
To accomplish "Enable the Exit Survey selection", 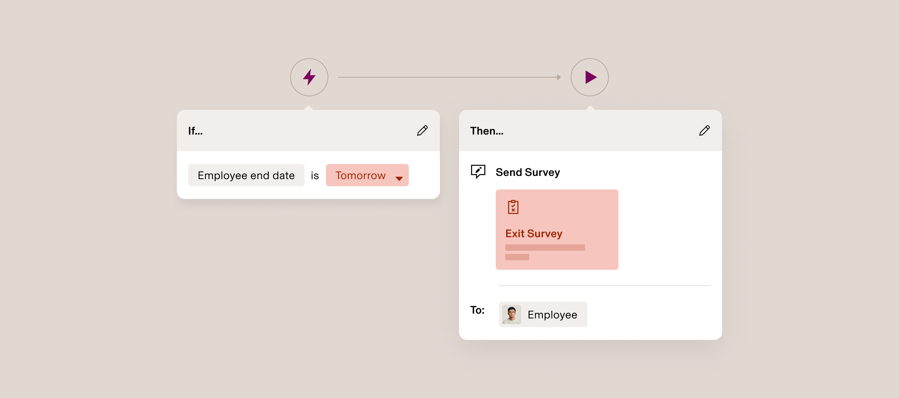I will pyautogui.click(x=557, y=230).
